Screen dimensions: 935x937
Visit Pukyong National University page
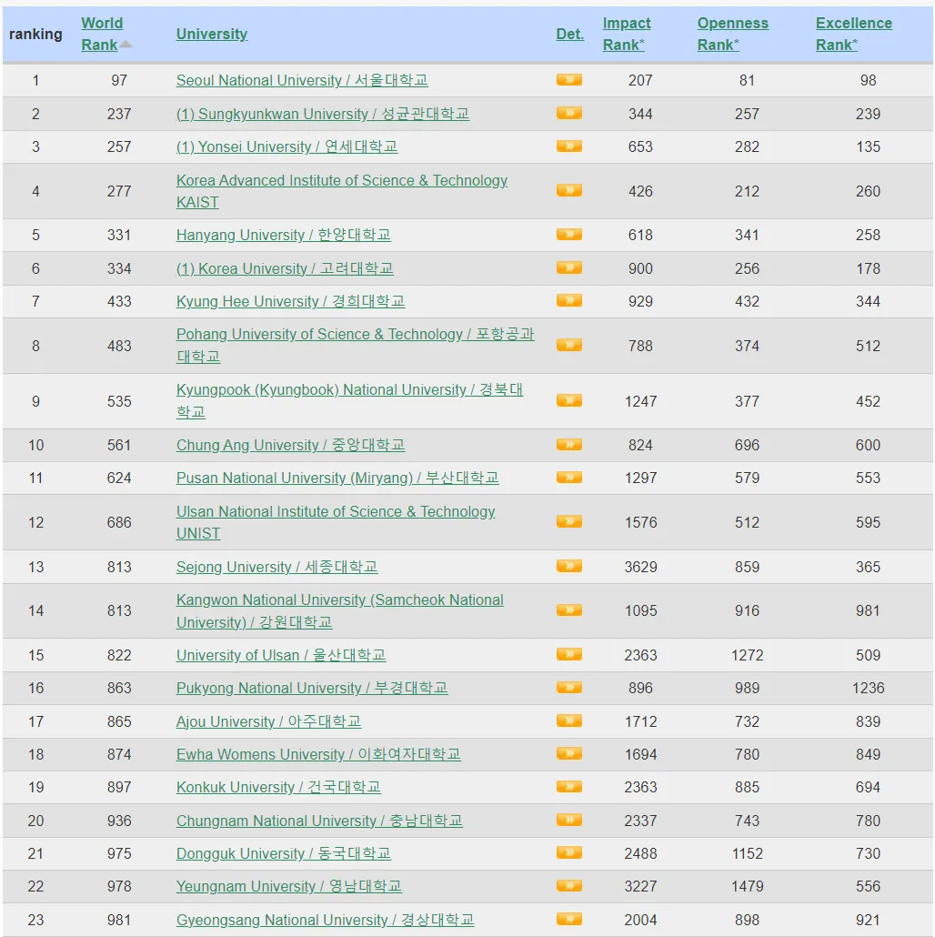tap(312, 688)
